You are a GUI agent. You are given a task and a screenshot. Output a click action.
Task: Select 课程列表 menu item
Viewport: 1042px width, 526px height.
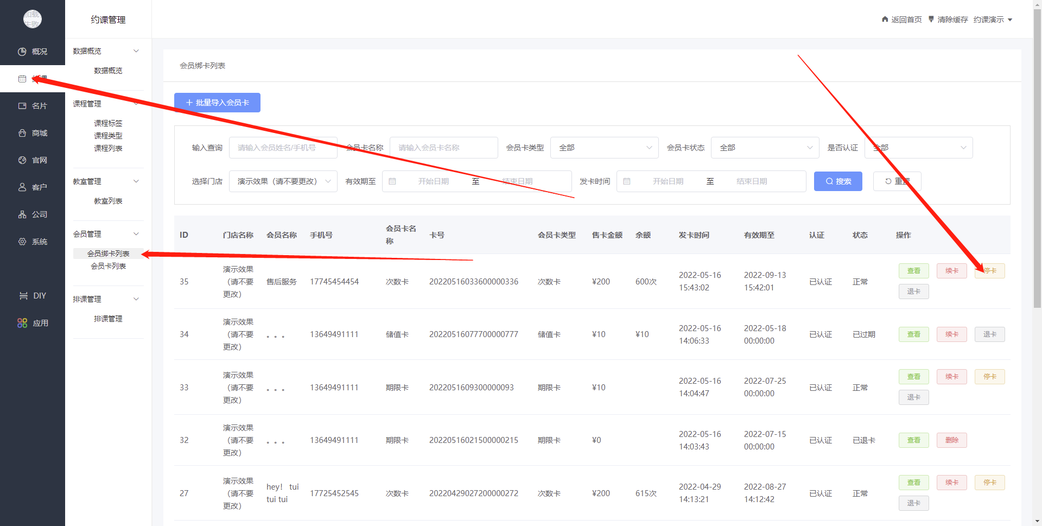click(x=108, y=148)
